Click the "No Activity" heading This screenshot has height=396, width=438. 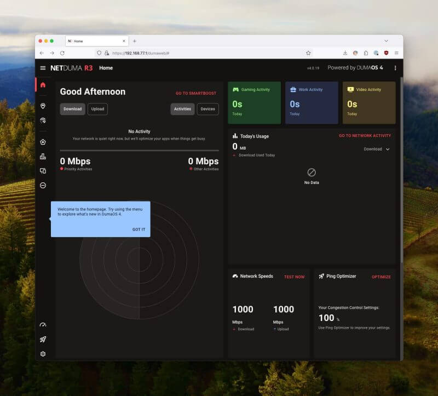click(x=139, y=131)
